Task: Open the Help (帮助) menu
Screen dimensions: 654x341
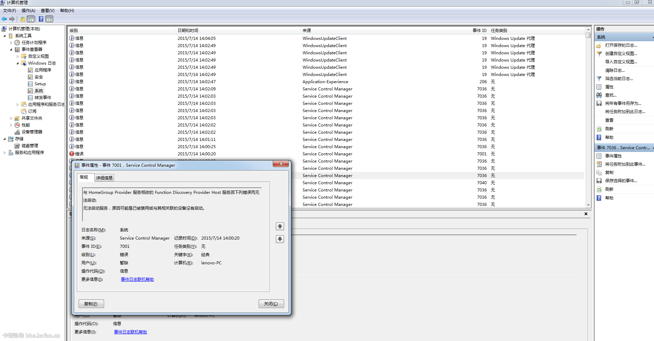Action: 67,11
